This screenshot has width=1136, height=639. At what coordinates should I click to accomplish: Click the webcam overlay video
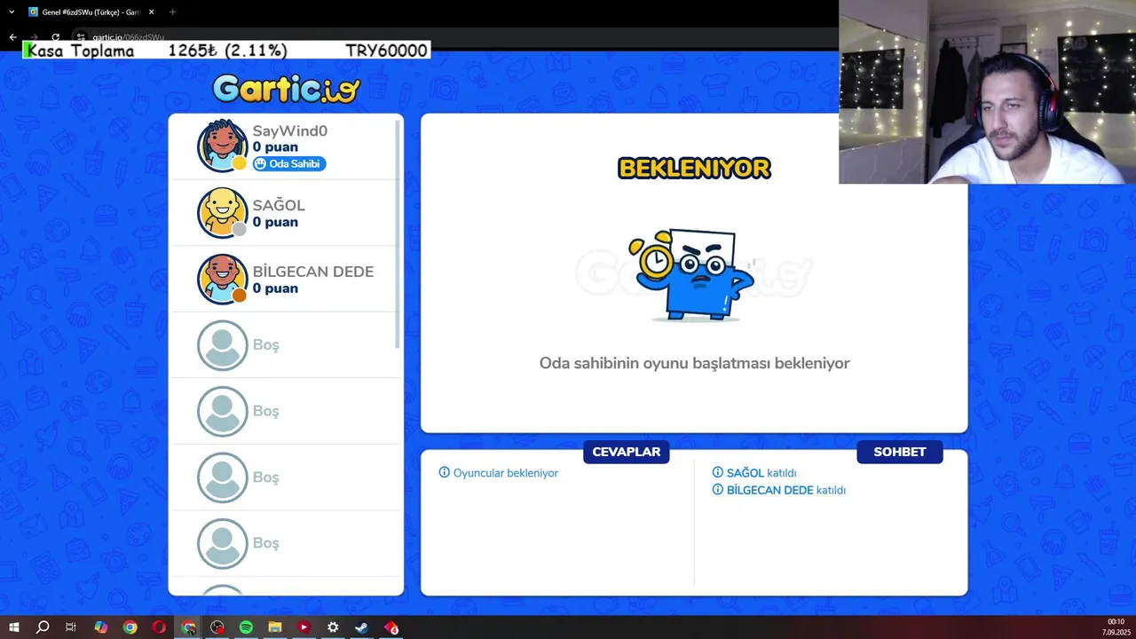point(987,91)
